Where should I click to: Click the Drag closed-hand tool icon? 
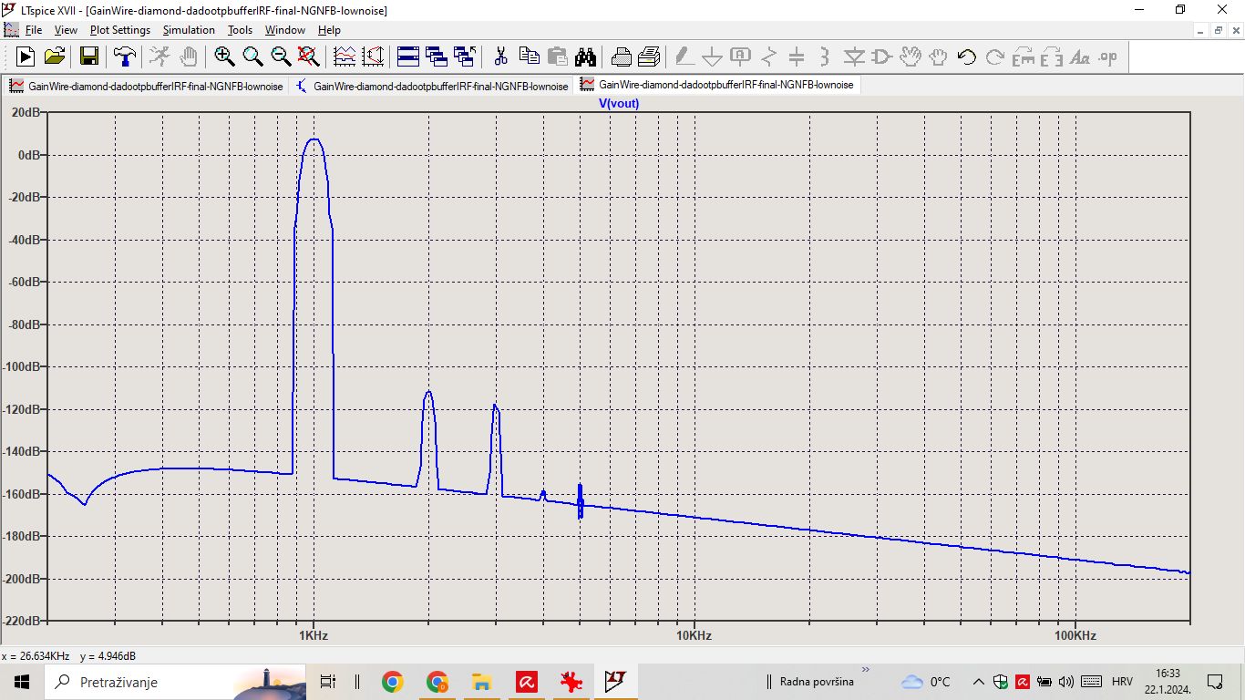click(x=938, y=57)
